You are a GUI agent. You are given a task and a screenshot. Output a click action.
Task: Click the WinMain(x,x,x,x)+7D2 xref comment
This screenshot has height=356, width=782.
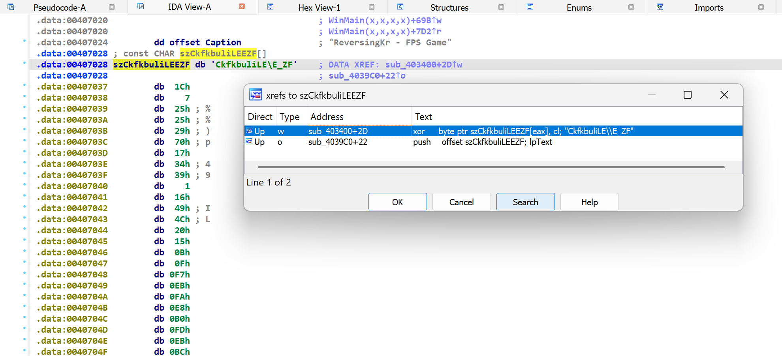(x=385, y=31)
